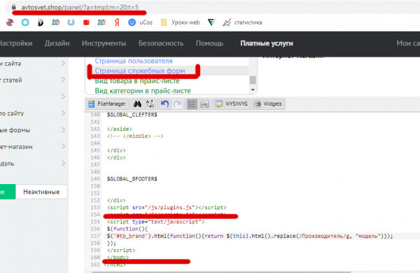Open the FileManager toolbar button
420x273 pixels.
tap(107, 104)
